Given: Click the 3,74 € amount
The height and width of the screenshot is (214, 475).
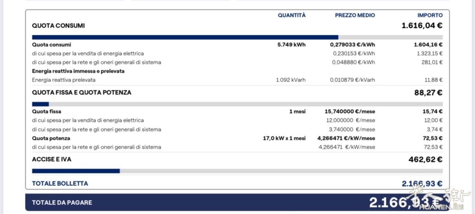Looking at the screenshot, I should pyautogui.click(x=435, y=129).
